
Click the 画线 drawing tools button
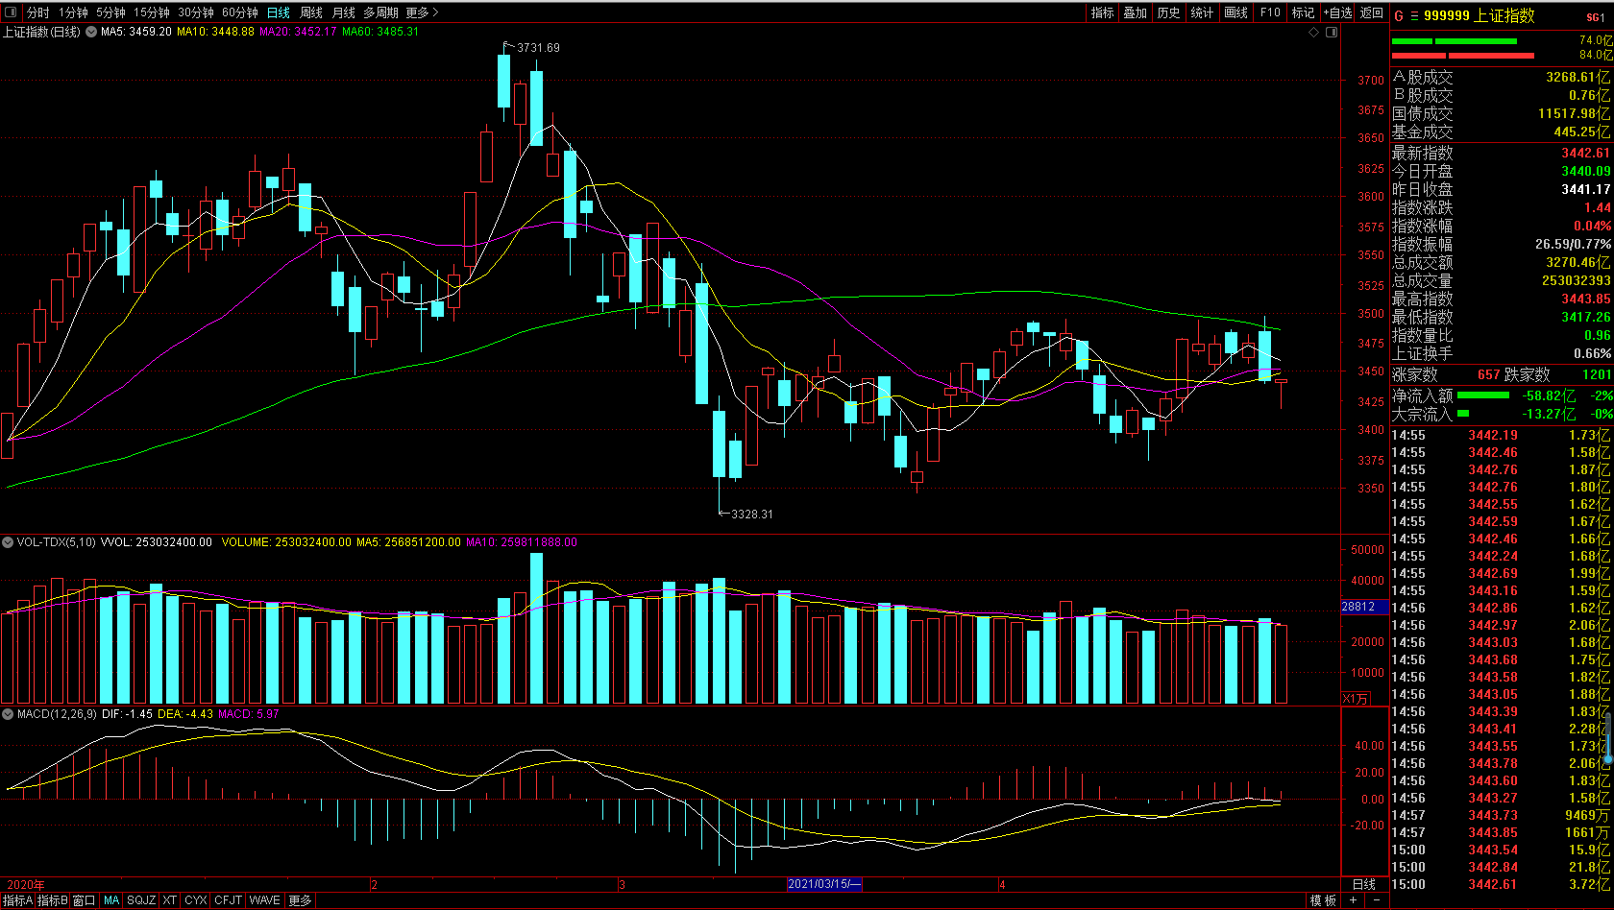point(1236,12)
